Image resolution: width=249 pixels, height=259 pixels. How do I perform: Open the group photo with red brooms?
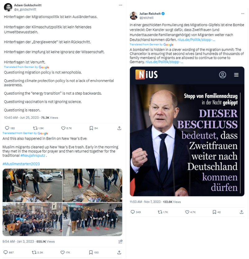93,219
